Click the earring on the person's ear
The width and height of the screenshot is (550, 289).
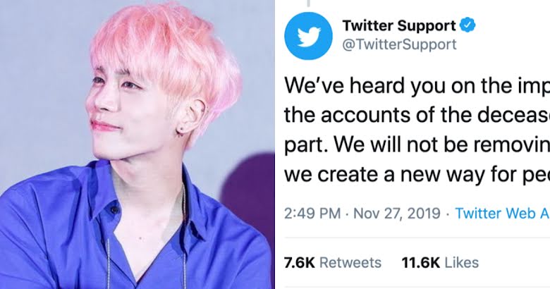(x=181, y=132)
